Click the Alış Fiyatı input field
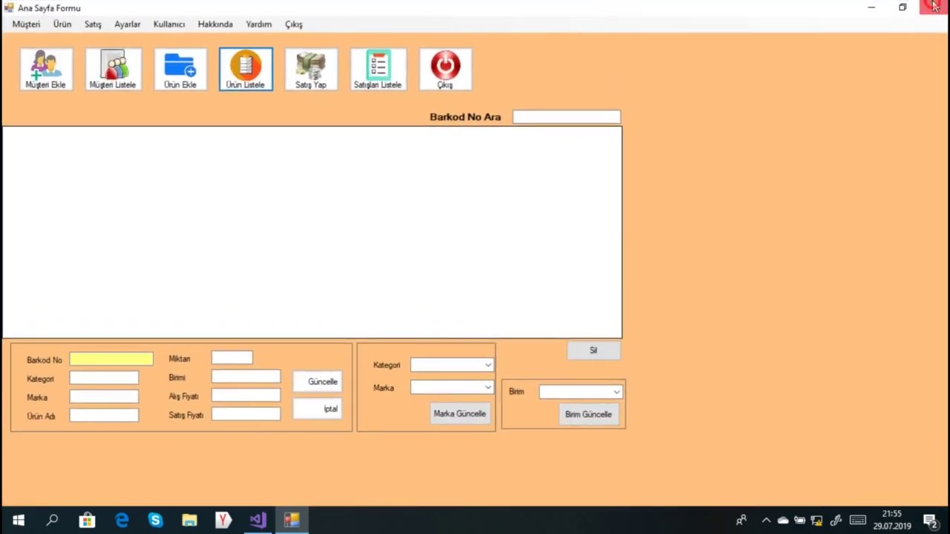This screenshot has height=534, width=950. click(x=246, y=395)
